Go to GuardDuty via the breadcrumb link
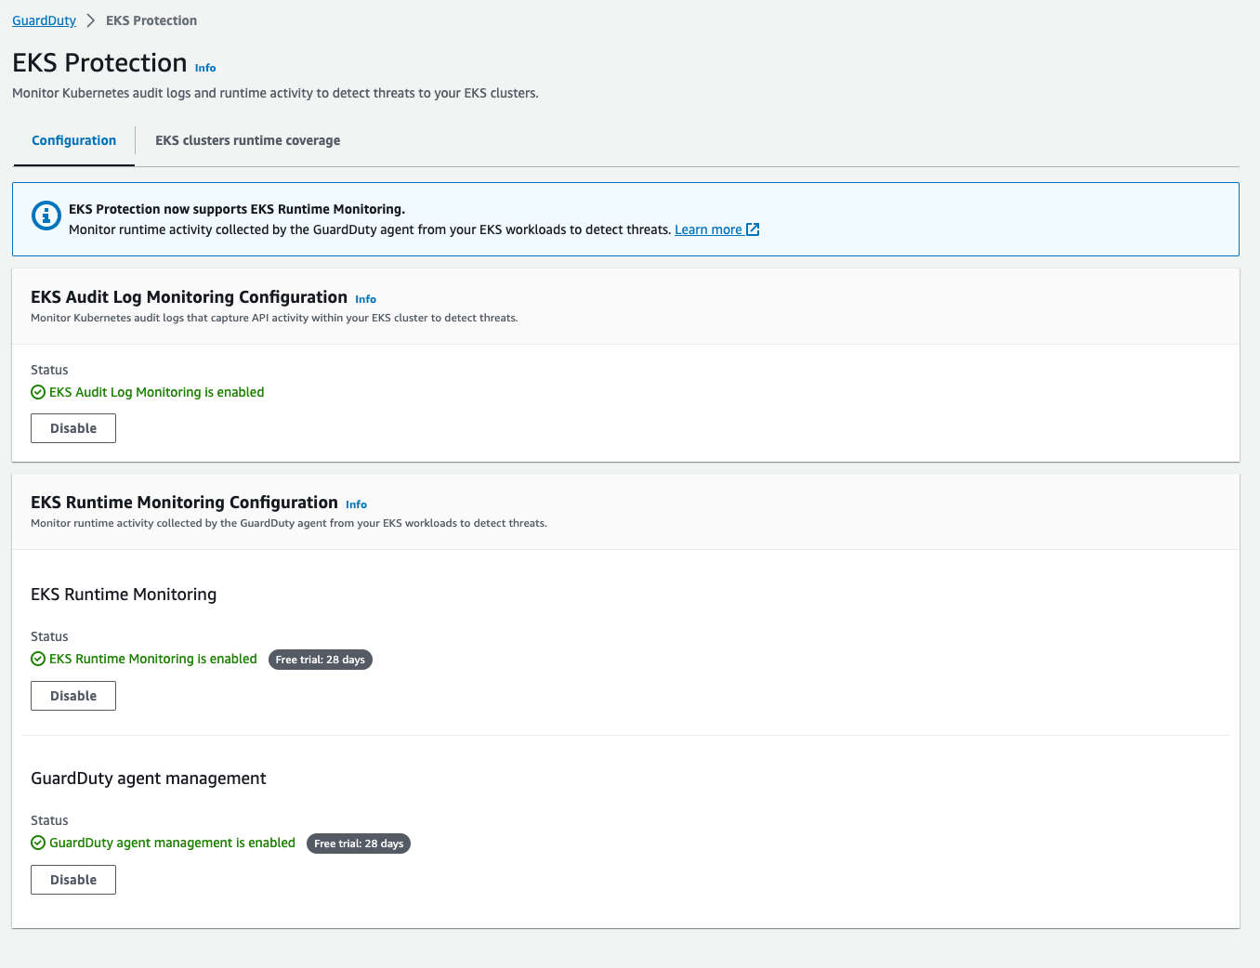Image resolution: width=1260 pixels, height=968 pixels. click(44, 20)
